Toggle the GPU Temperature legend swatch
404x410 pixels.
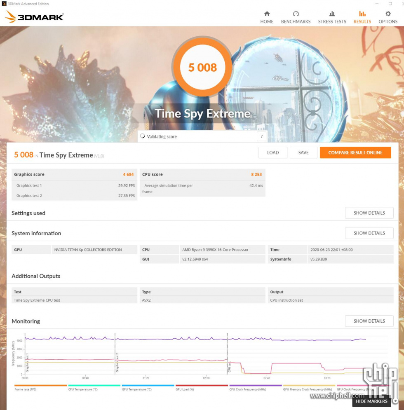tap(148, 385)
